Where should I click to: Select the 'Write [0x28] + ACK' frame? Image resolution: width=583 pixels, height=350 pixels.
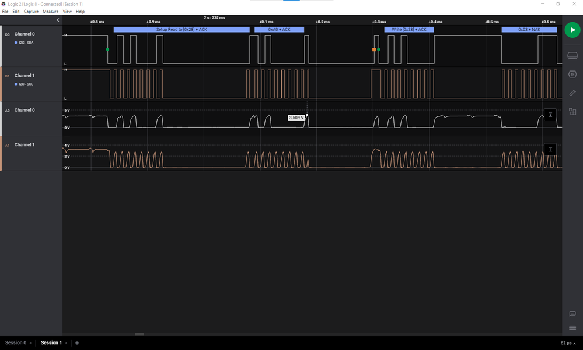click(409, 29)
